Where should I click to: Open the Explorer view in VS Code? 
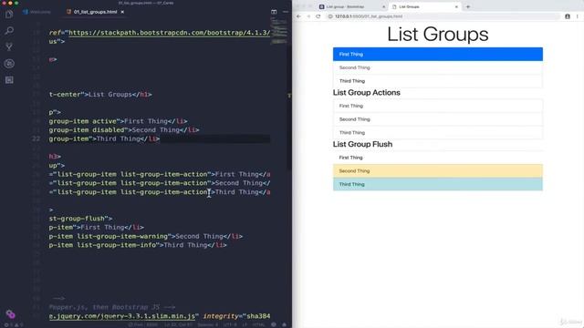coord(9,15)
